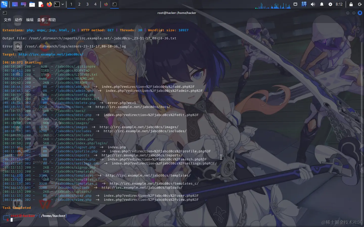
Task: Click the log out panel icon
Action: (360, 4)
